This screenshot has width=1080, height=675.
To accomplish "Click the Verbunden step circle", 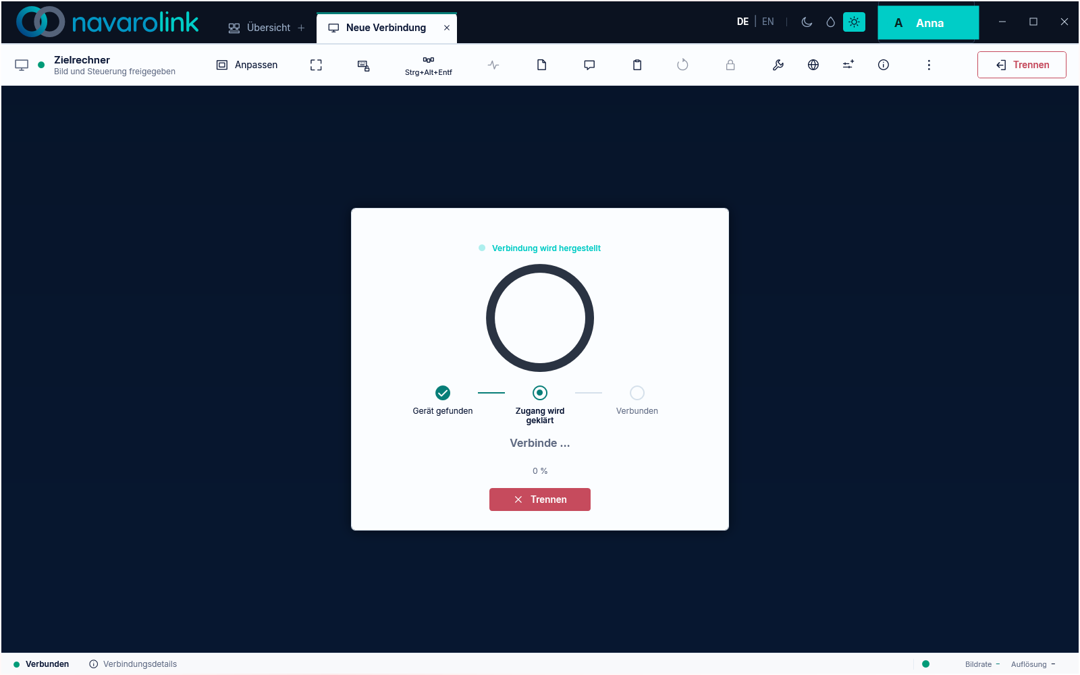I will 637,393.
